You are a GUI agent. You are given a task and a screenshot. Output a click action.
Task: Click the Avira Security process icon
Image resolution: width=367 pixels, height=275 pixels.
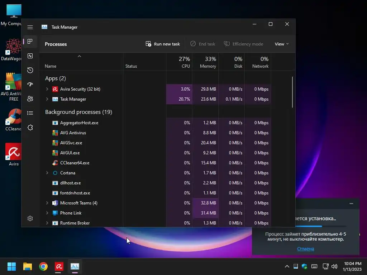click(x=55, y=89)
